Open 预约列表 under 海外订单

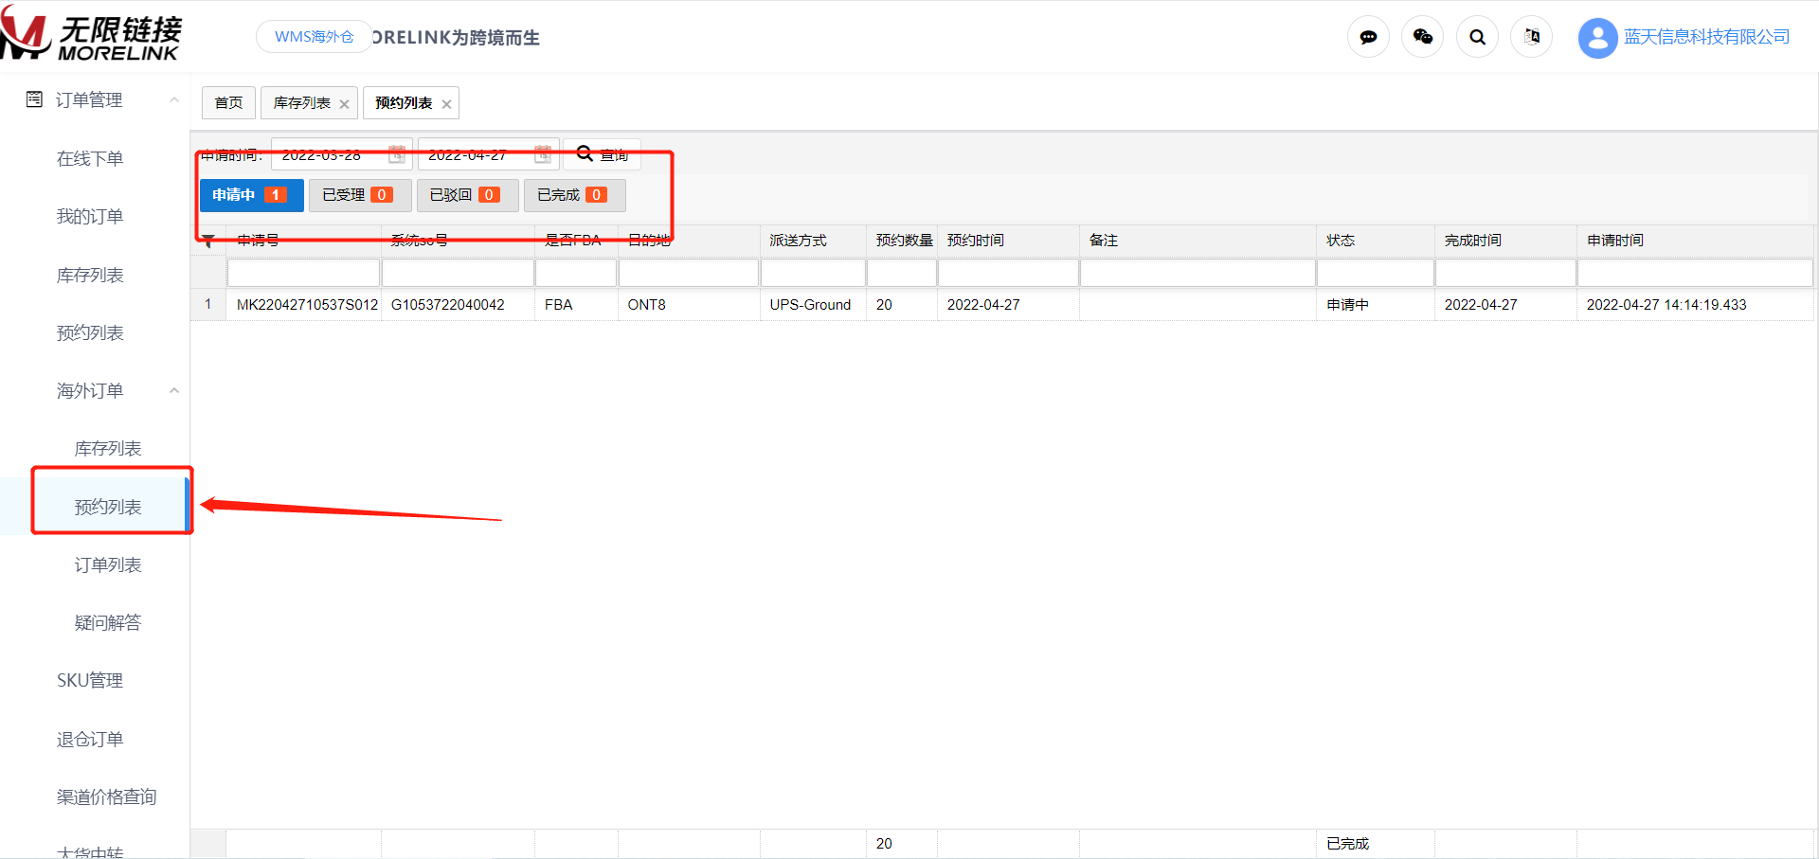(108, 507)
